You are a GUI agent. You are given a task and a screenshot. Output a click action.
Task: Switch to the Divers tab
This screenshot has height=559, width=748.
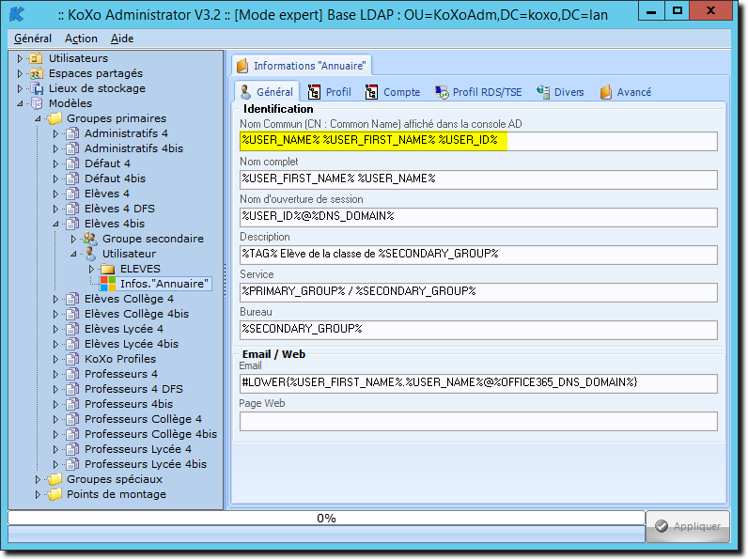(560, 92)
